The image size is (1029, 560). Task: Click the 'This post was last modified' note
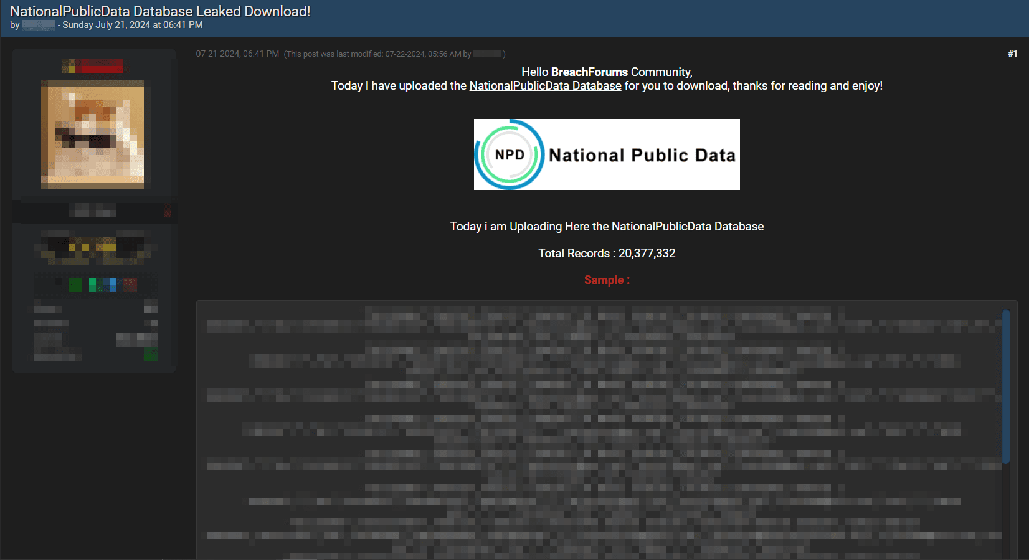pos(394,54)
